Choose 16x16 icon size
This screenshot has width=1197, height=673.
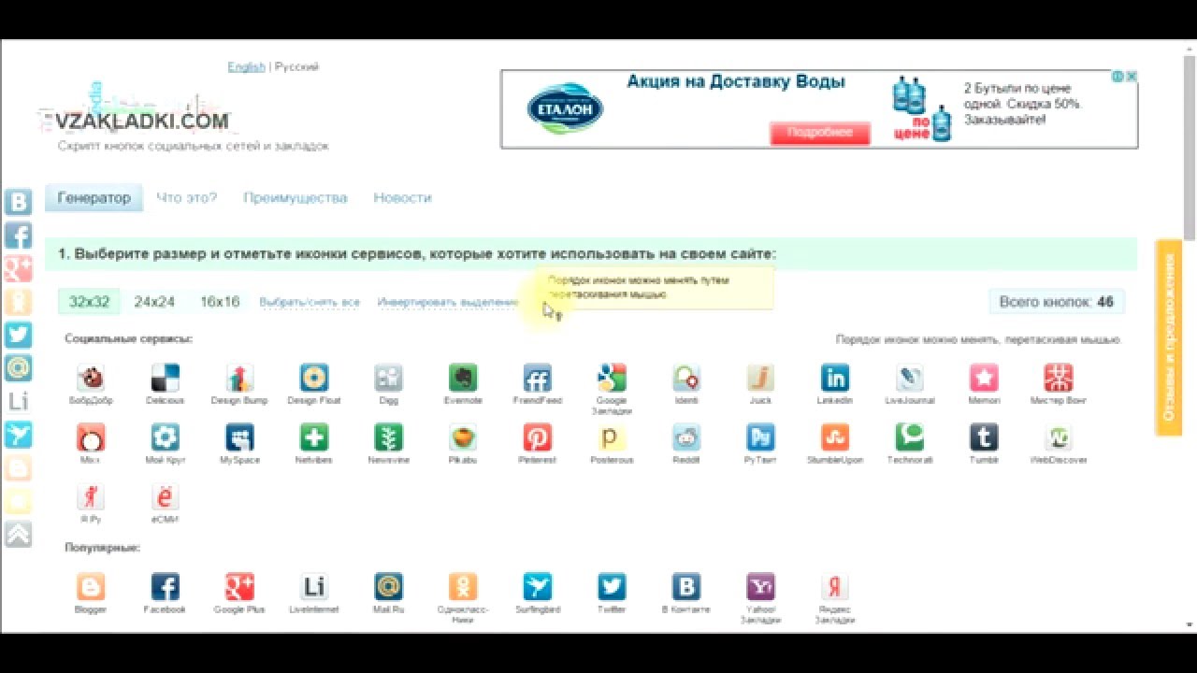click(220, 302)
